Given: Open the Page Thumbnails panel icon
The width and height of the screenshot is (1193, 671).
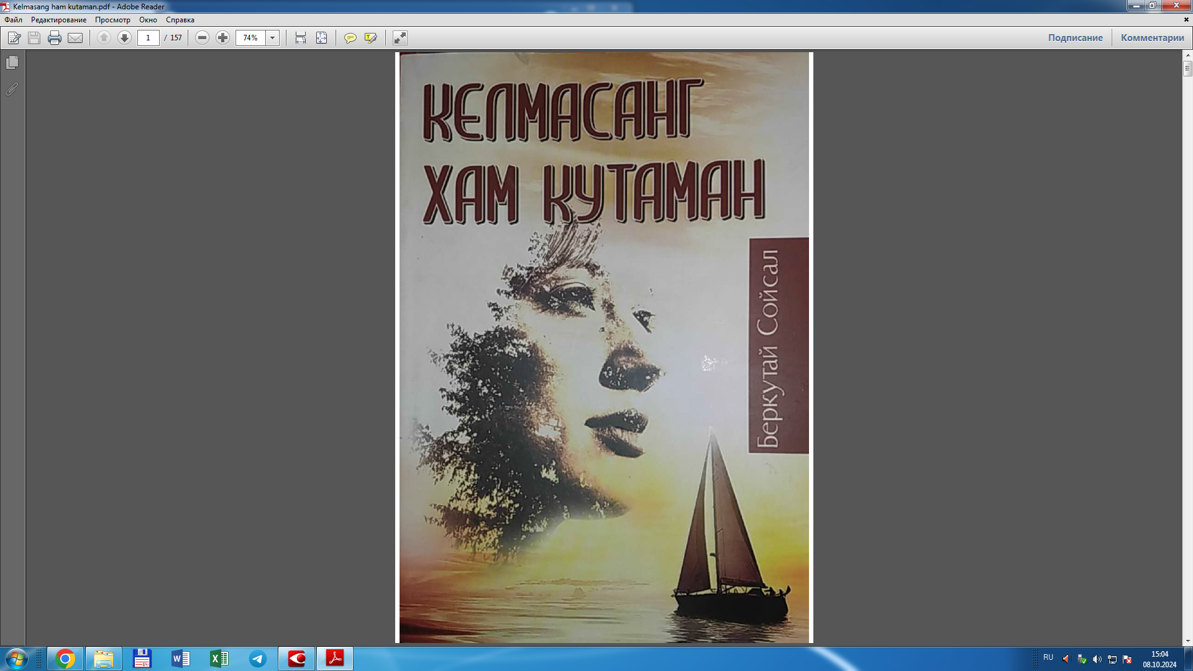Looking at the screenshot, I should [11, 62].
